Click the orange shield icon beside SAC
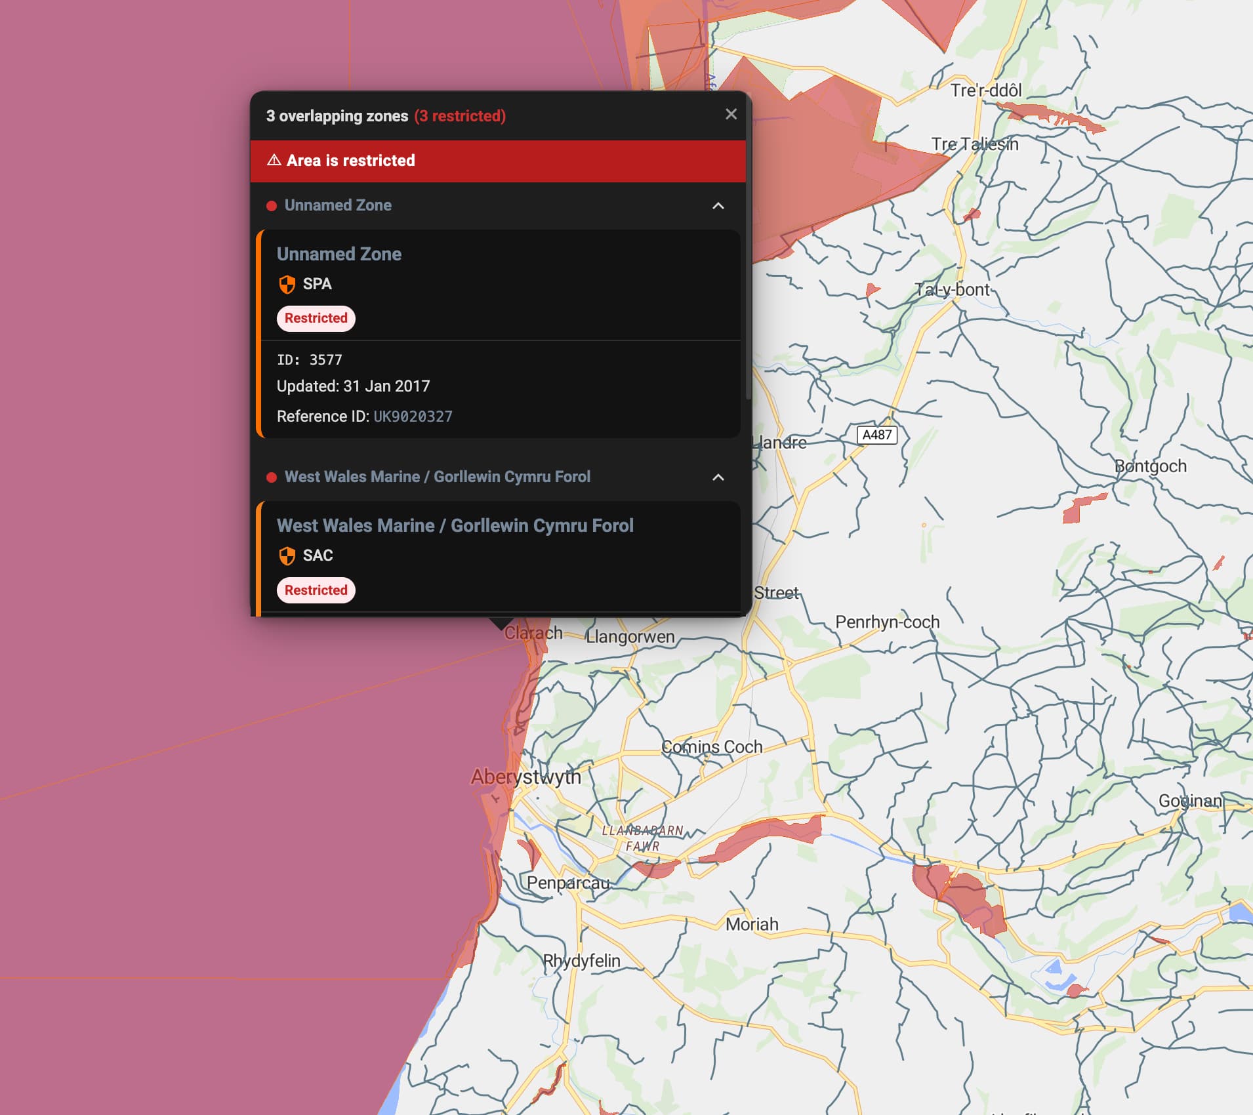The height and width of the screenshot is (1115, 1253). 287,556
